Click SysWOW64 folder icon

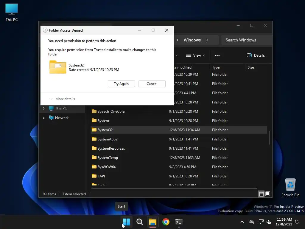(94, 166)
